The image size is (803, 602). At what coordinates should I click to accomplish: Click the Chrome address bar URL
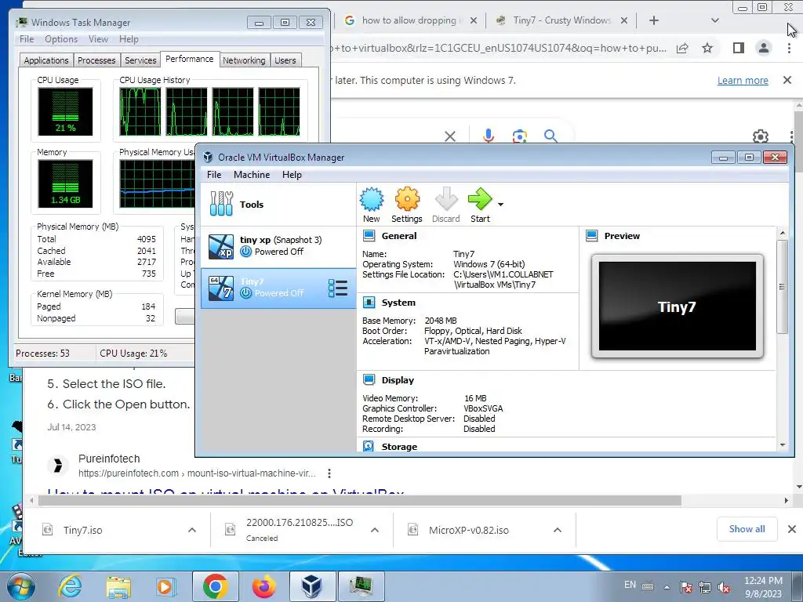tap(498, 48)
